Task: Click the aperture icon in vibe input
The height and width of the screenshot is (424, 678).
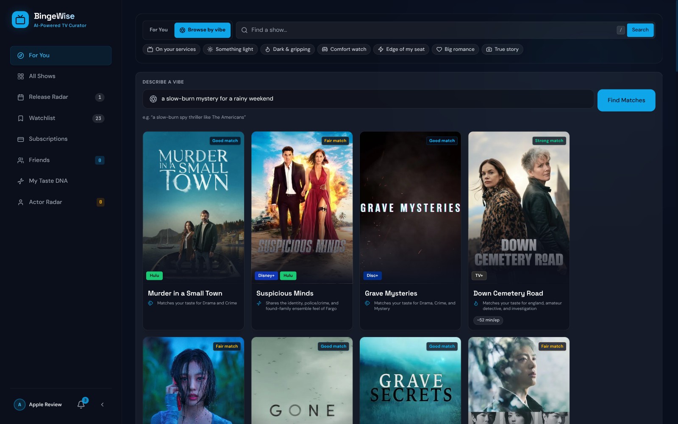Action: pos(153,99)
